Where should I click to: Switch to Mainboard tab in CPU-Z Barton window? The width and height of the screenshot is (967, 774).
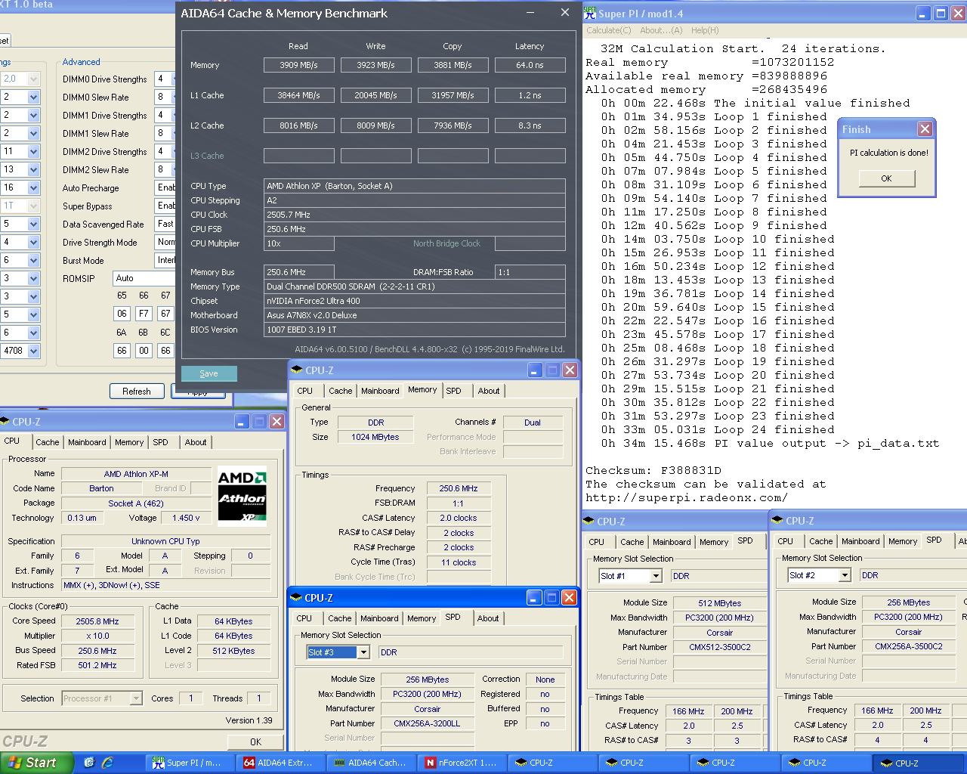(87, 442)
